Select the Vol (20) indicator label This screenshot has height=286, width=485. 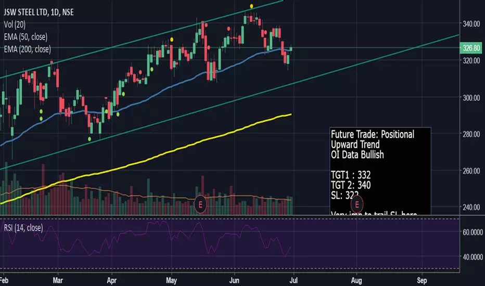(x=15, y=25)
